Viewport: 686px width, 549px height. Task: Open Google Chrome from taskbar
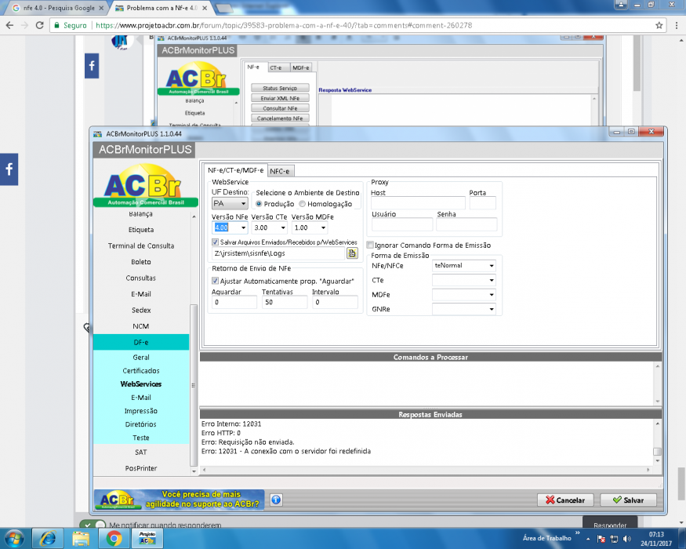(x=114, y=538)
